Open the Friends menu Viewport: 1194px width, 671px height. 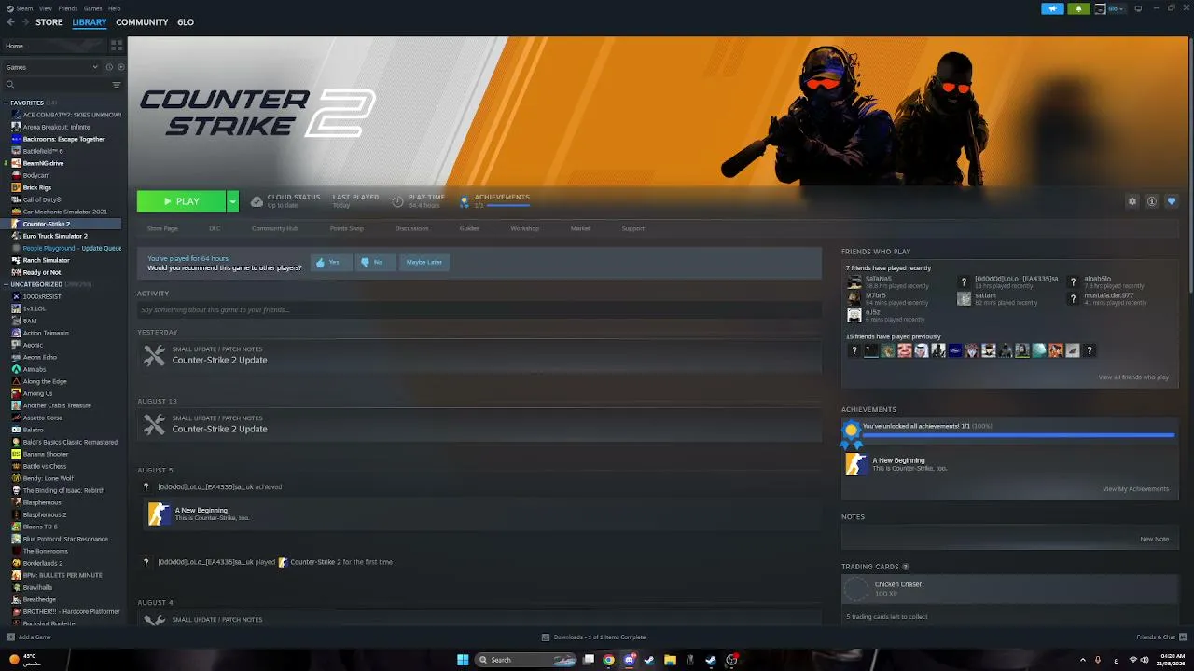point(68,8)
